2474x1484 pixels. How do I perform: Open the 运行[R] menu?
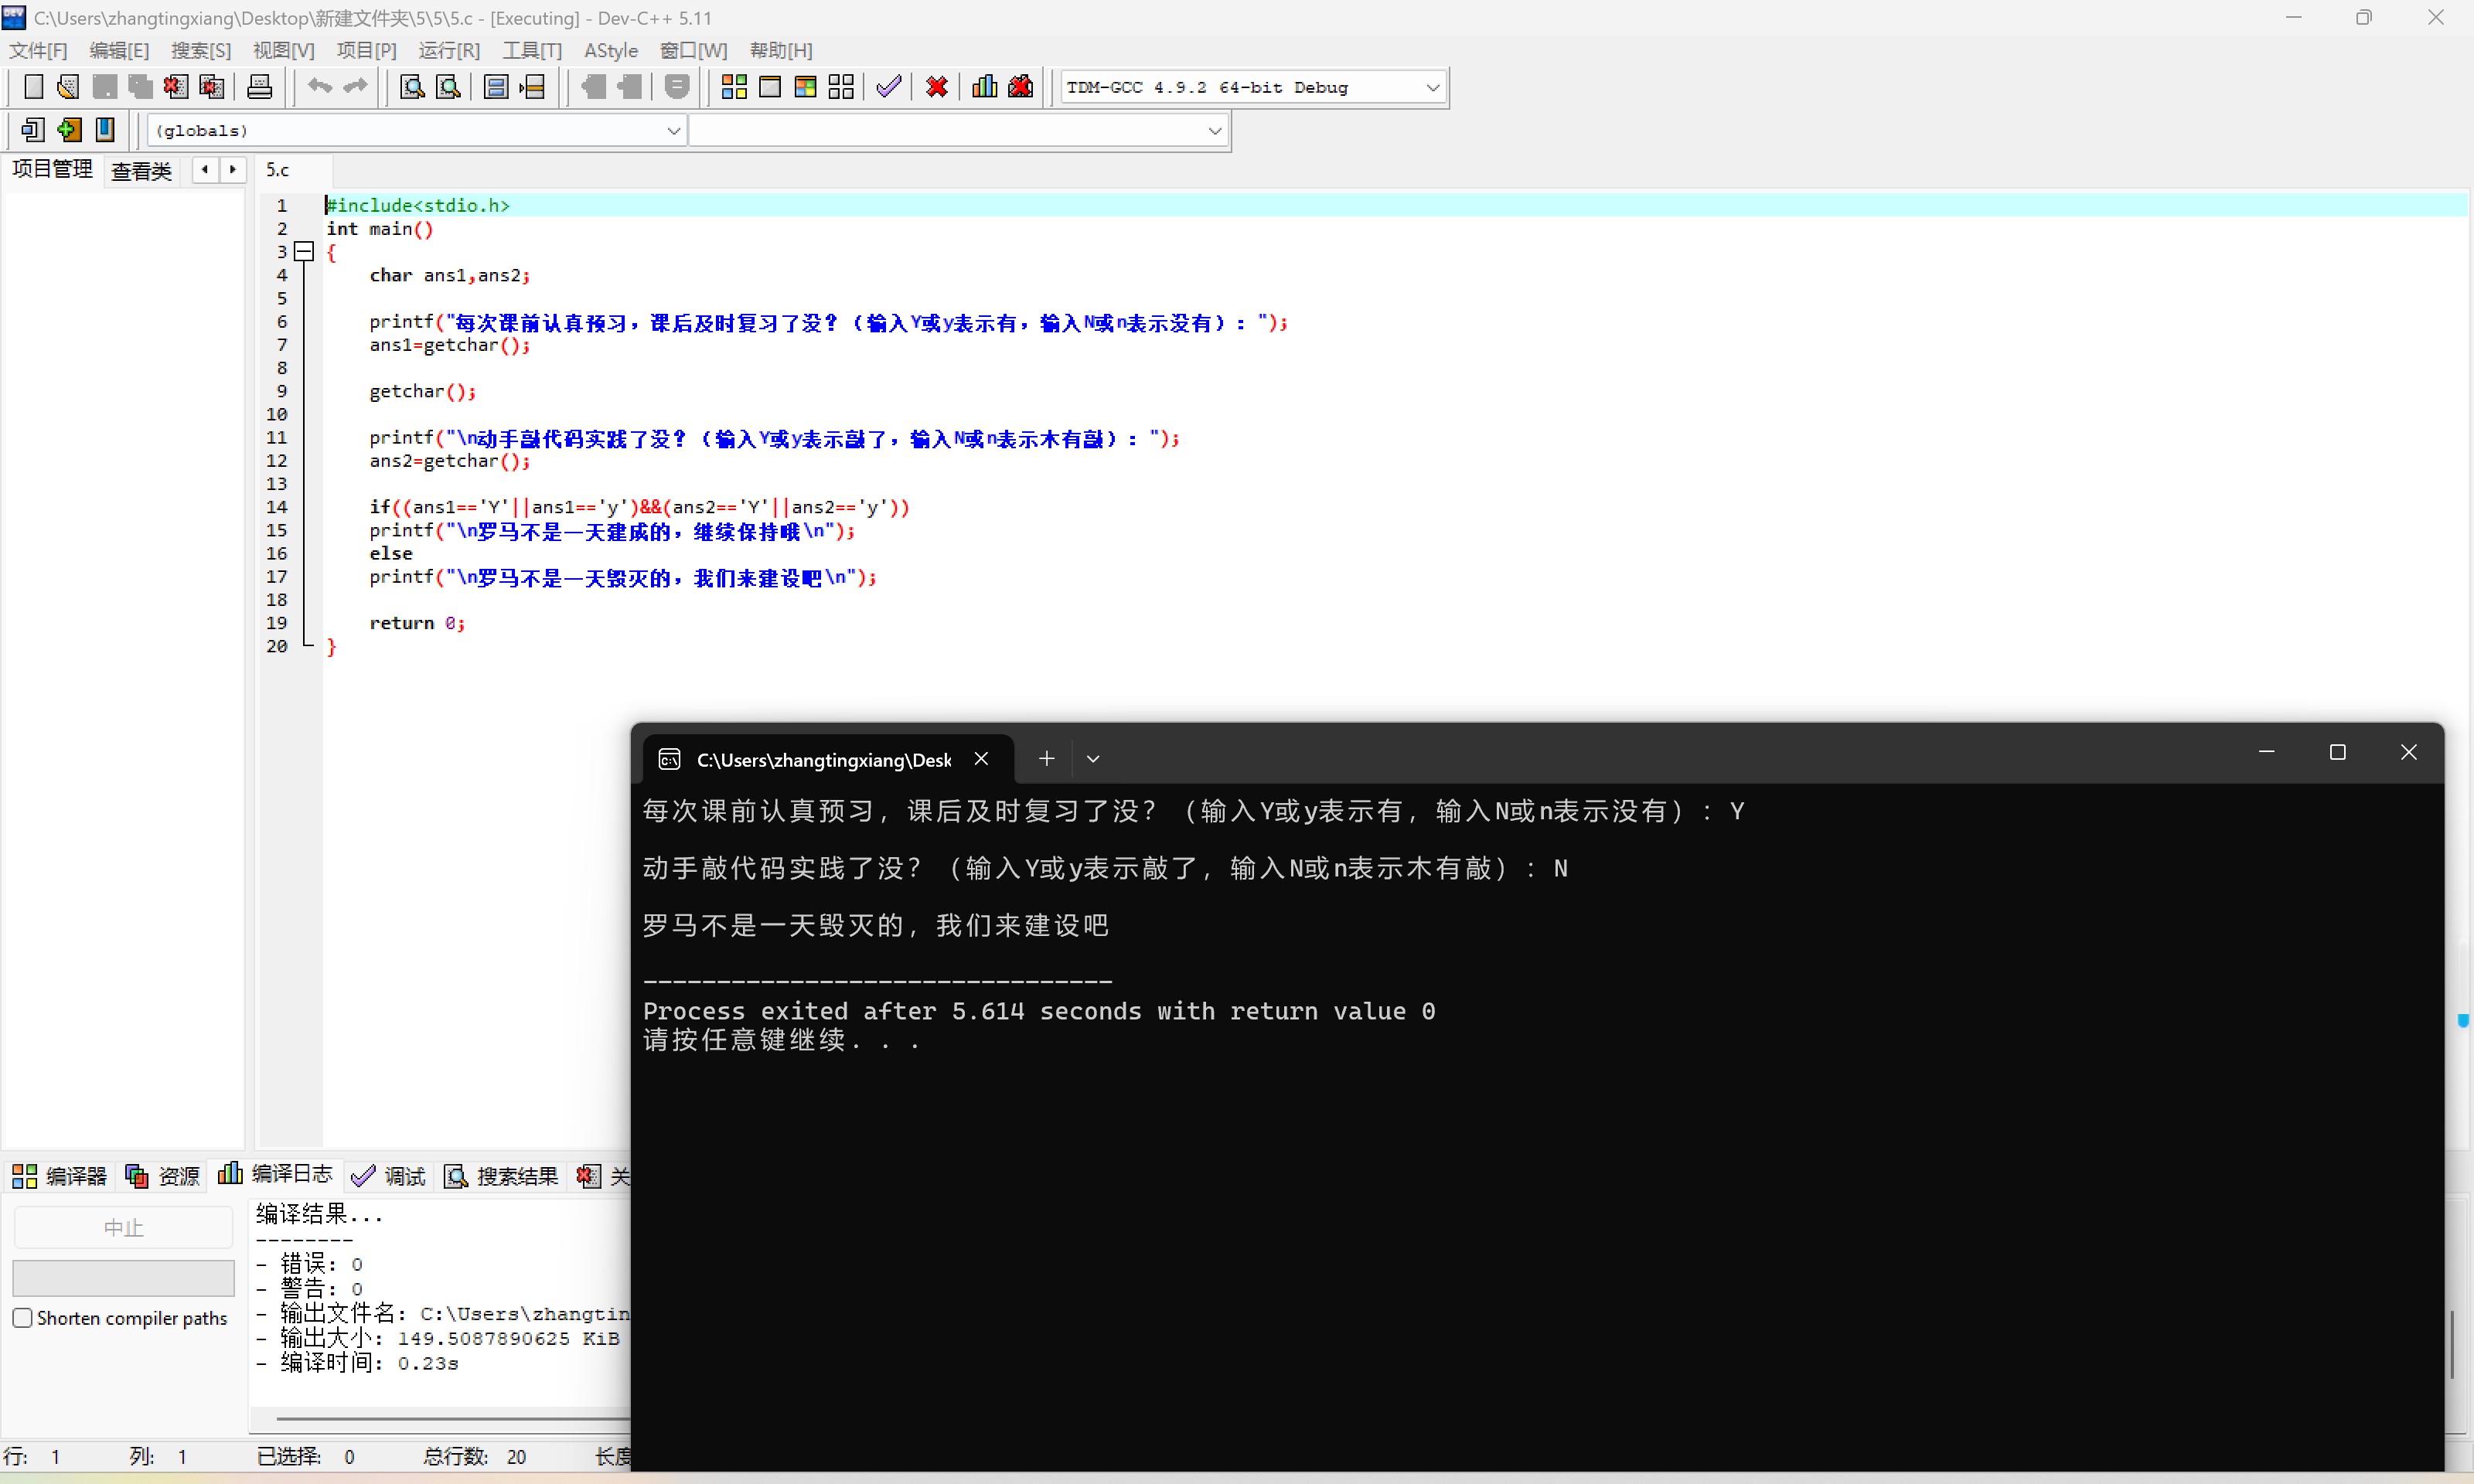[448, 50]
